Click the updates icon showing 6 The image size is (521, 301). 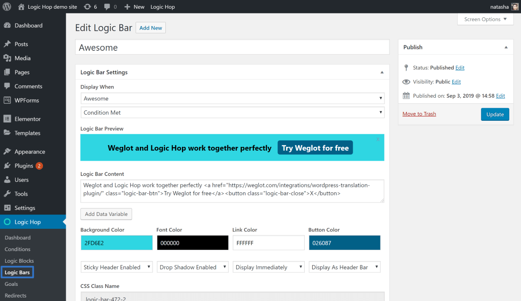click(87, 7)
